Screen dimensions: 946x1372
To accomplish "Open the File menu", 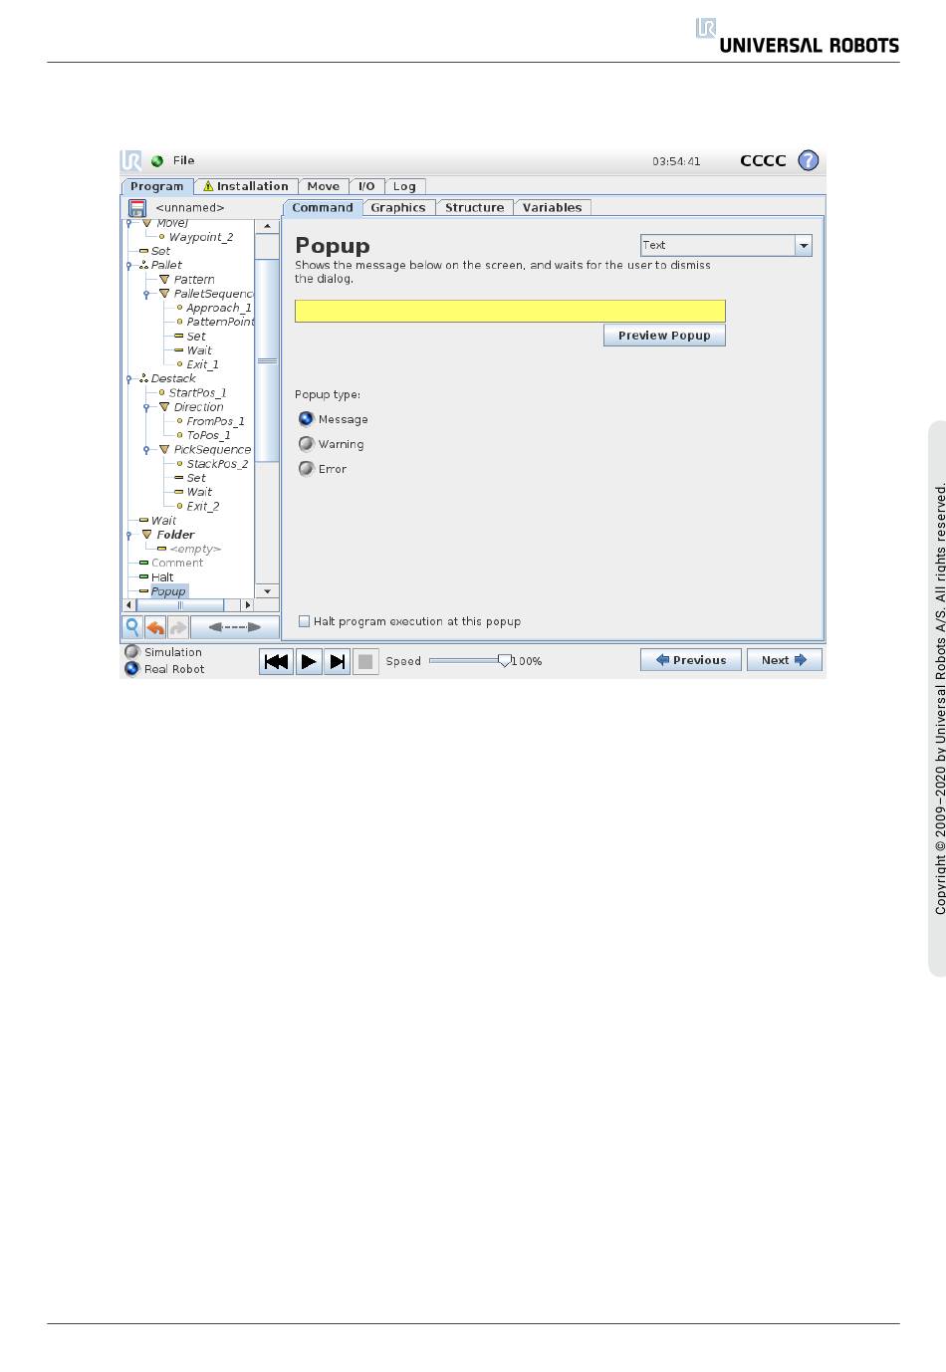I will click(x=184, y=160).
